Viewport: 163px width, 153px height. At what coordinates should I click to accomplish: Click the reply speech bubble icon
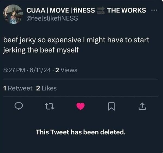click(18, 107)
